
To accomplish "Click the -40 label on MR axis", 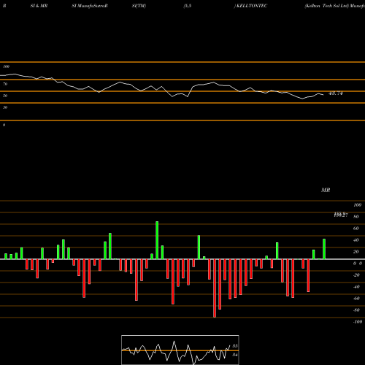I will (356, 287).
